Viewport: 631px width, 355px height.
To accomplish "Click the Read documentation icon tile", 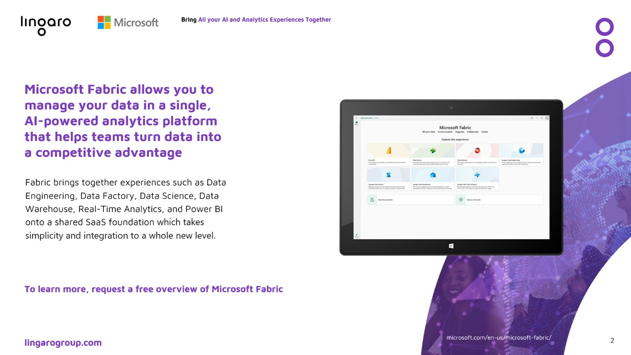I will (x=372, y=200).
